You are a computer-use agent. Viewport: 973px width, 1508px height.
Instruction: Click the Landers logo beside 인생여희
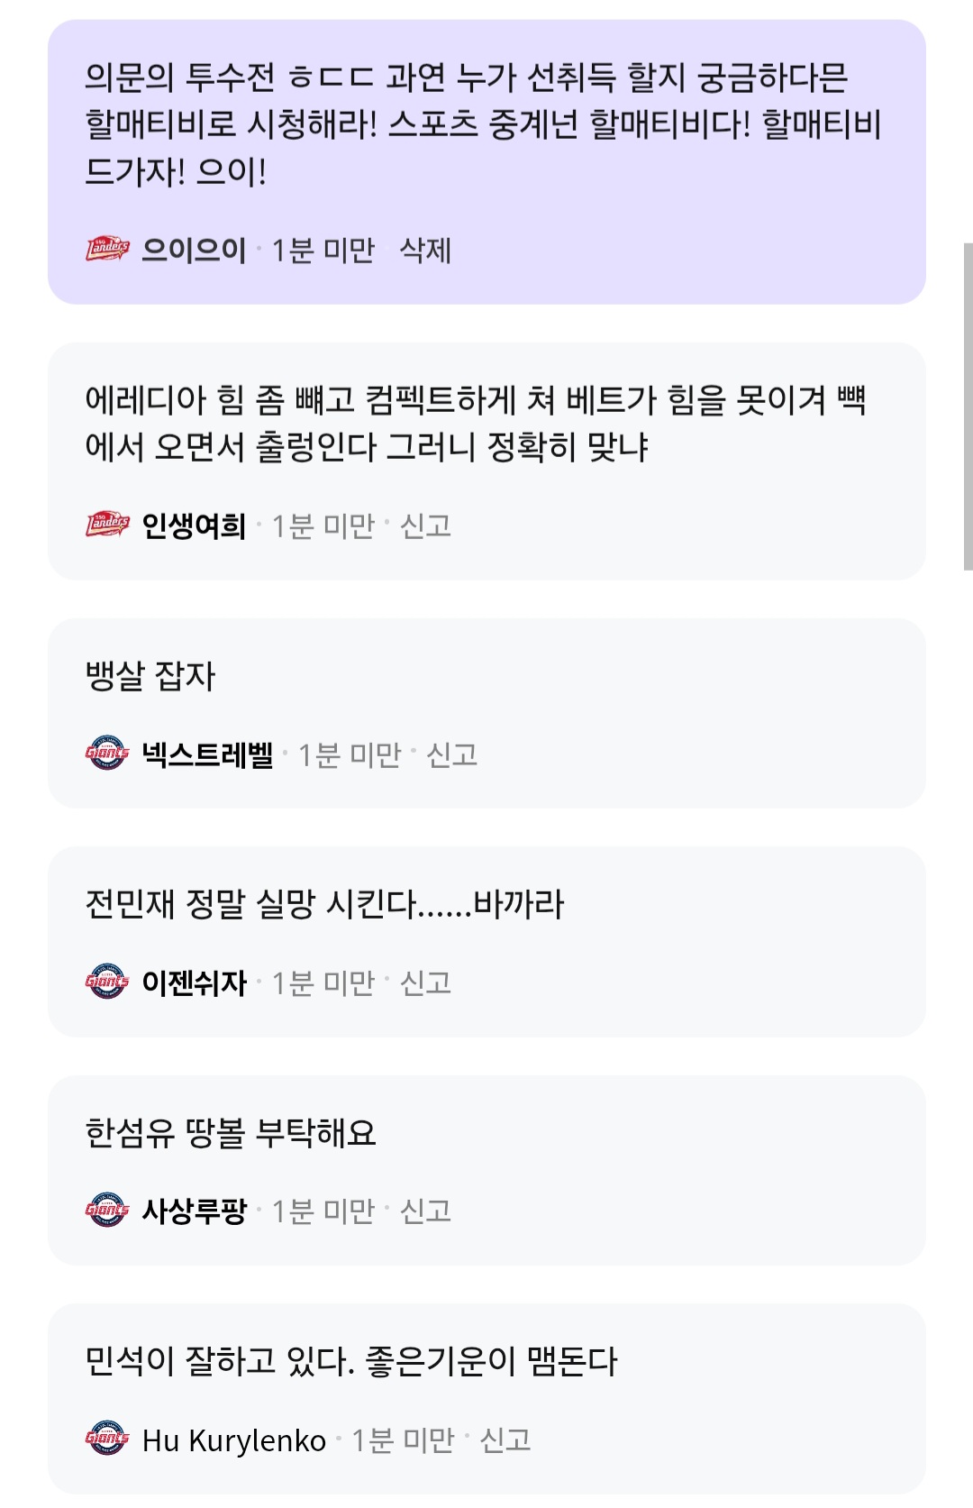click(107, 524)
